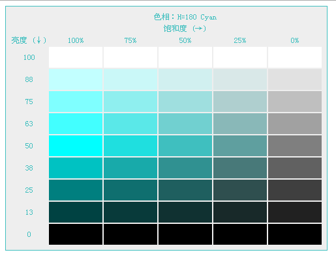Click the '88' brightness row label
Viewport: 336px width, 261px height.
pos(29,79)
